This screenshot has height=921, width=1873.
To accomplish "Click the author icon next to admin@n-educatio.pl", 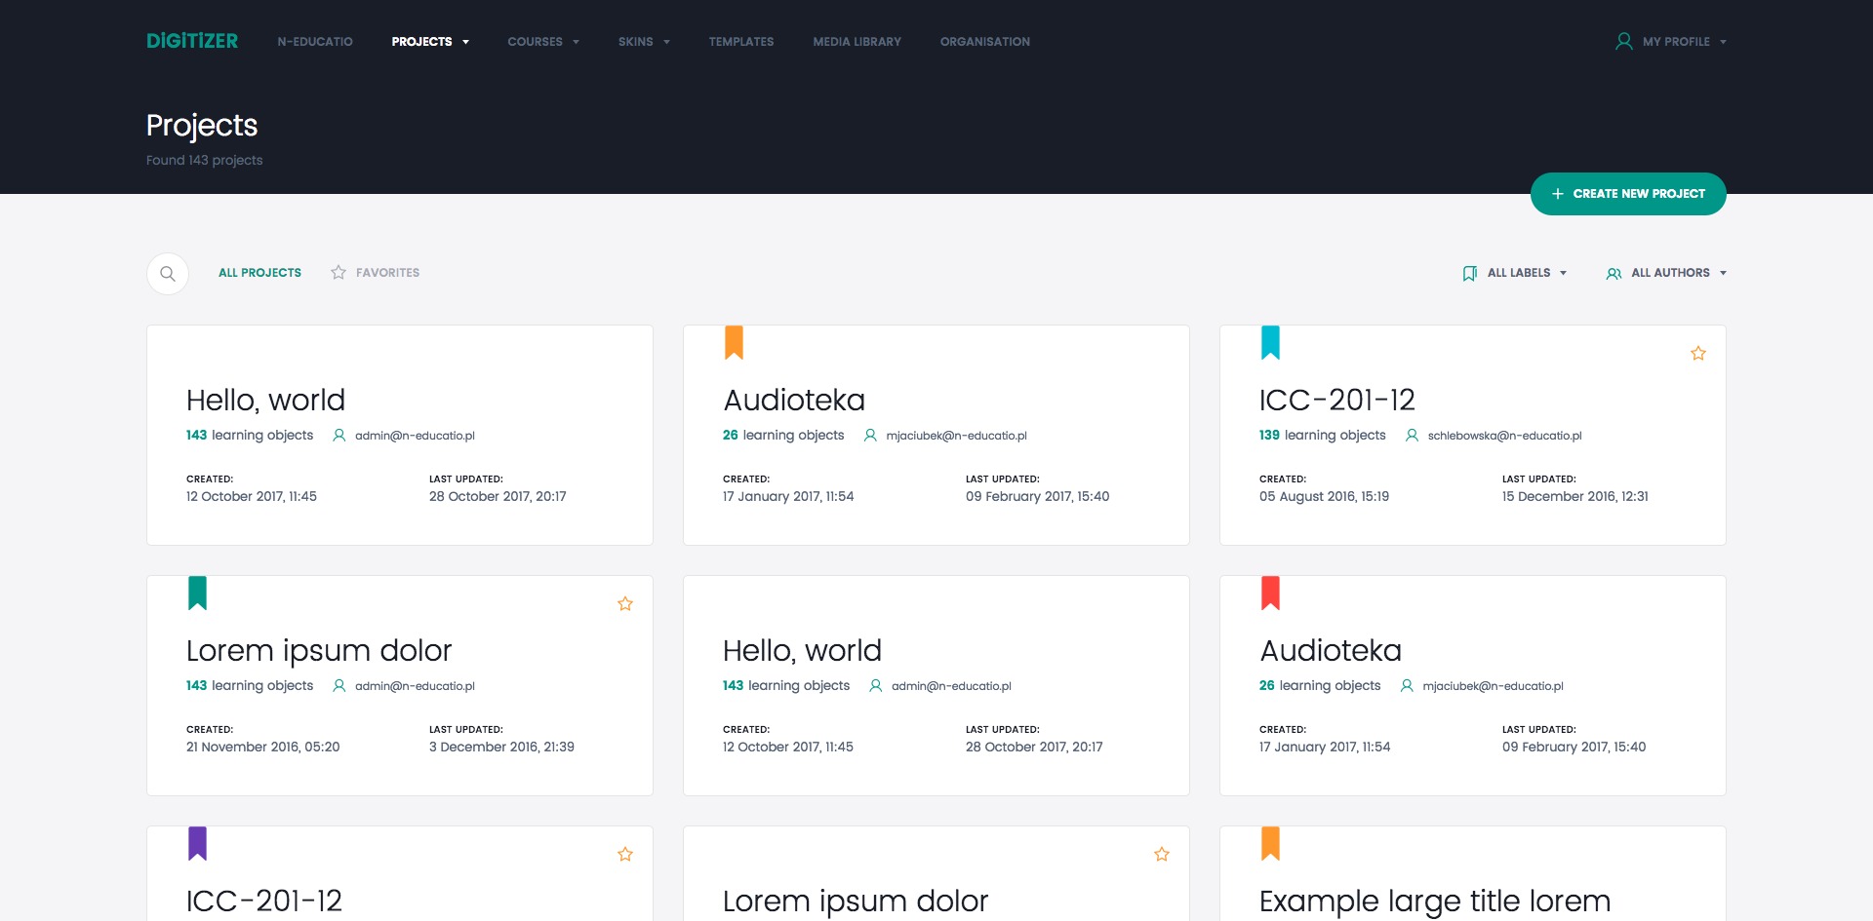I will [x=339, y=436].
